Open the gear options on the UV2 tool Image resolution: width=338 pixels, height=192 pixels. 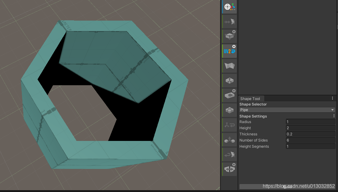[234, 46]
